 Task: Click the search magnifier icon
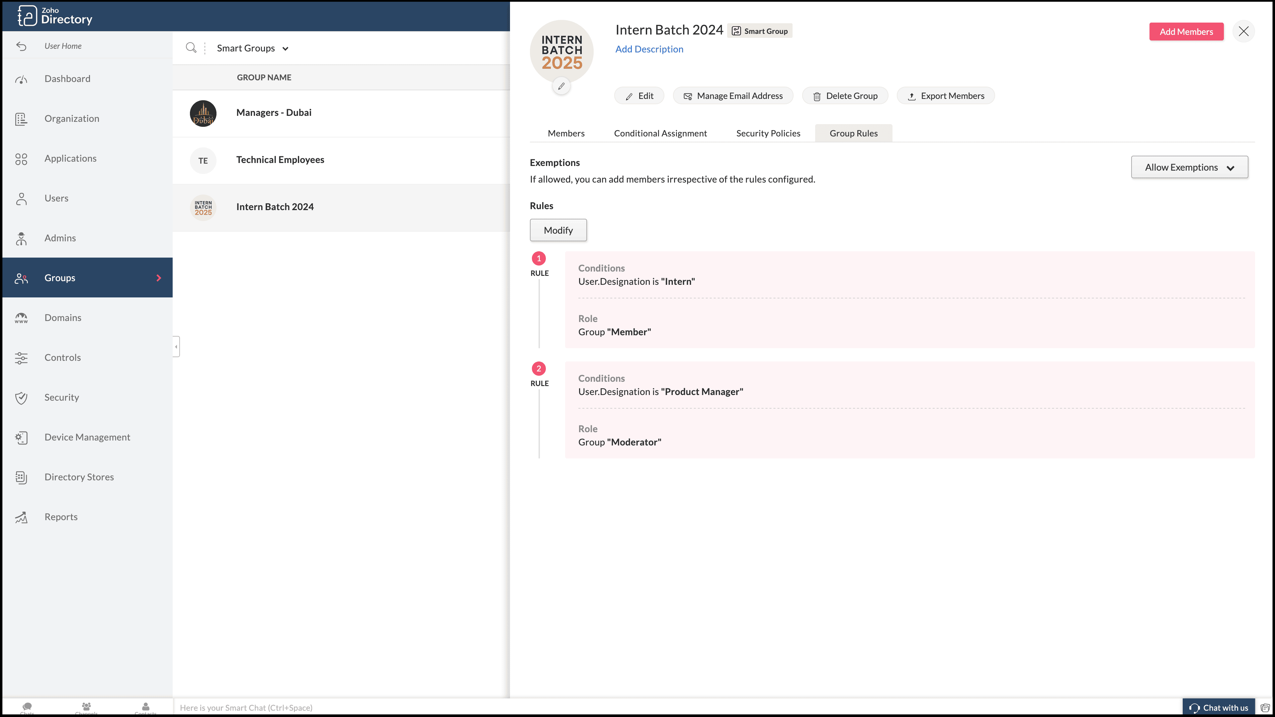191,47
